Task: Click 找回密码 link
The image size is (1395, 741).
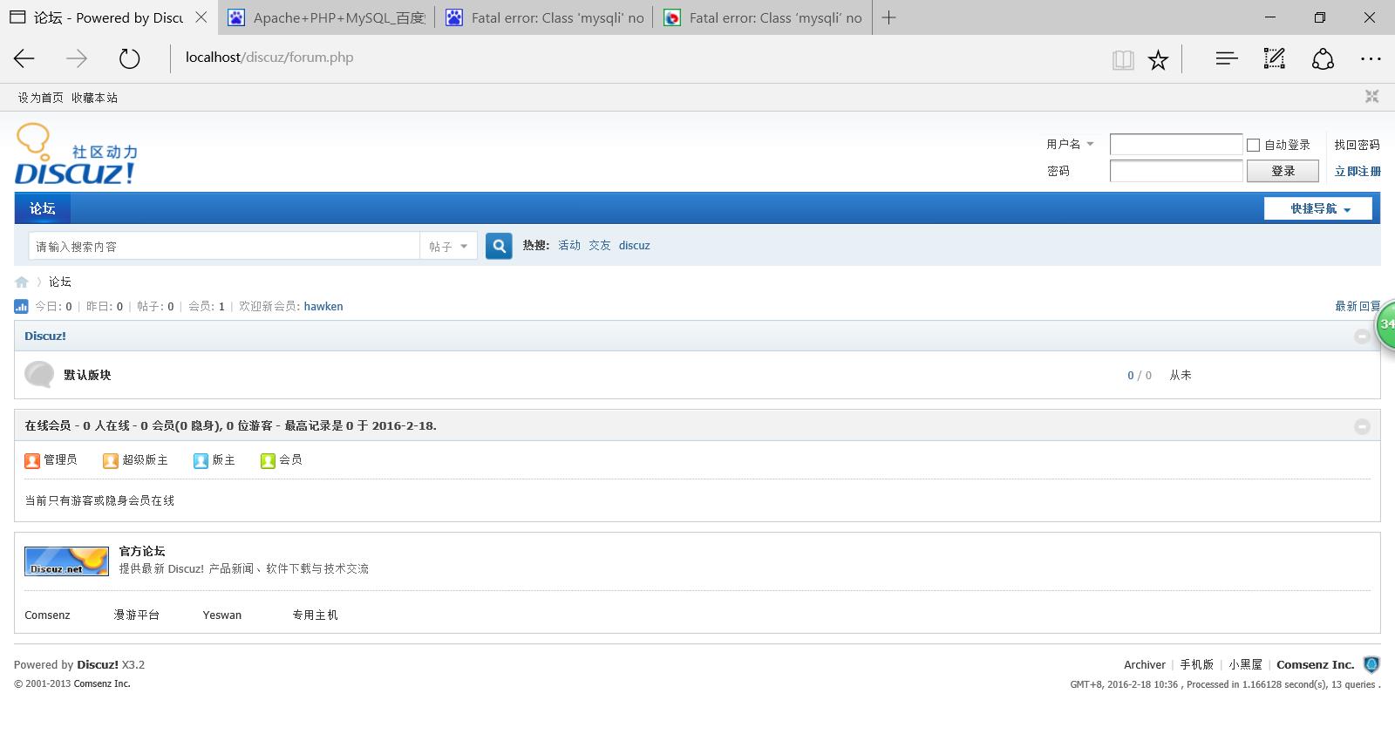Action: pos(1357,145)
